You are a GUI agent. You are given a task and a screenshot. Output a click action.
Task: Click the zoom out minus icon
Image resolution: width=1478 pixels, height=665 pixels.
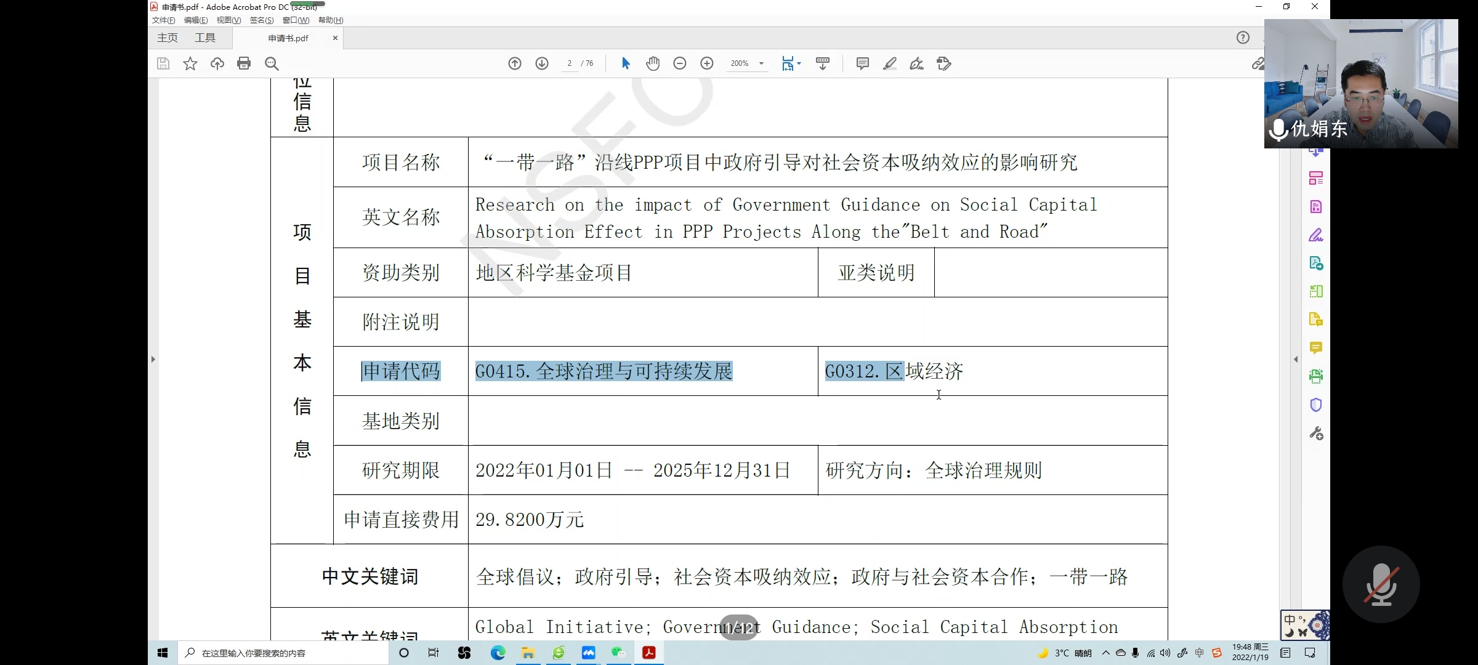[x=680, y=63]
